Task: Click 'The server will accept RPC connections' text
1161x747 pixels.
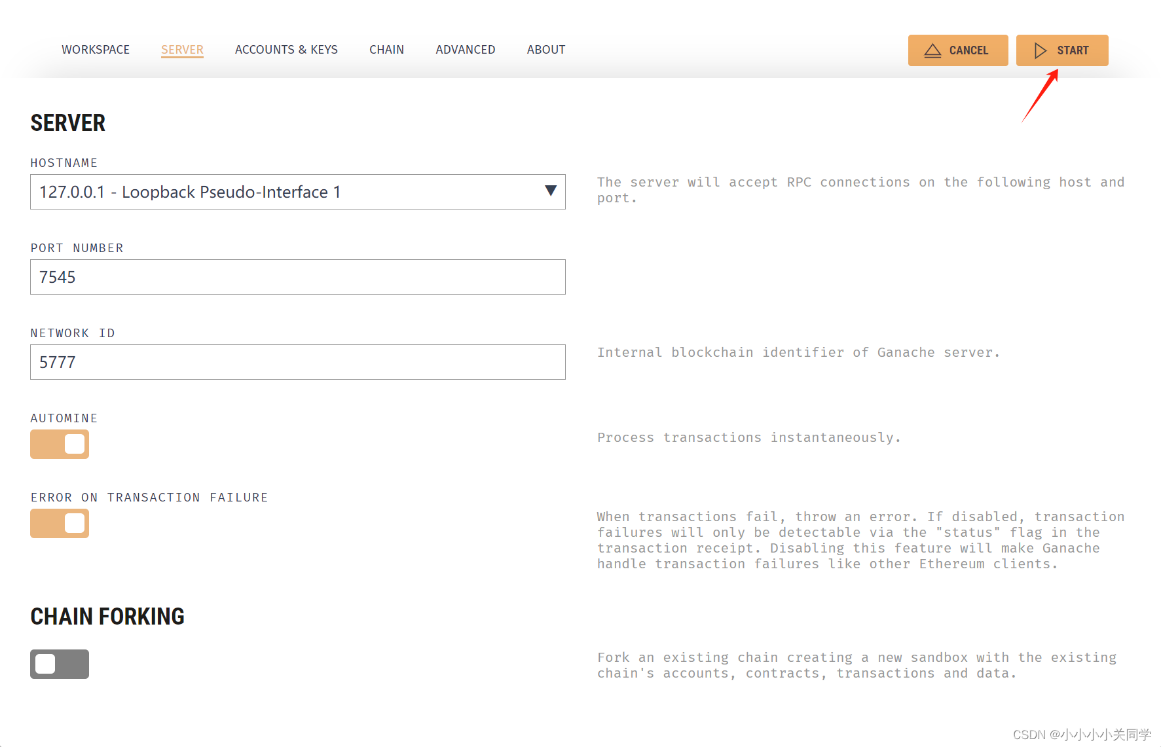Action: click(861, 190)
